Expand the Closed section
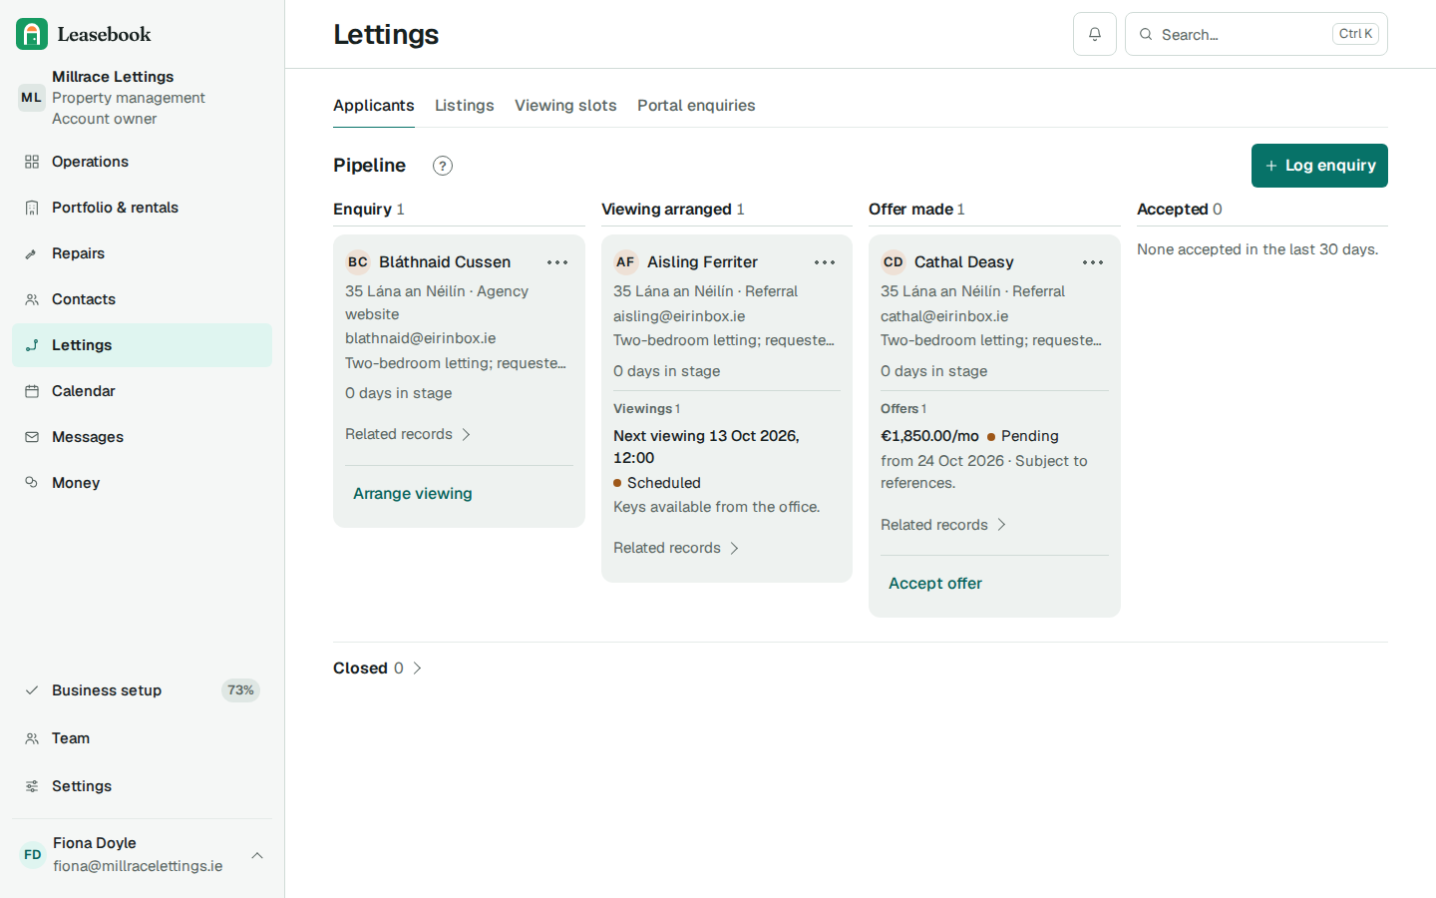1436x898 pixels. point(378,669)
